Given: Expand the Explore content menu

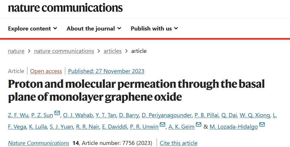Looking at the screenshot, I should click(x=33, y=28).
